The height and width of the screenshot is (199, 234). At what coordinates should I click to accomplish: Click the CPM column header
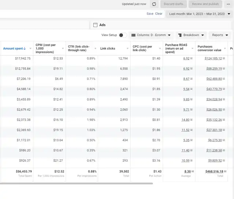coord(45,49)
